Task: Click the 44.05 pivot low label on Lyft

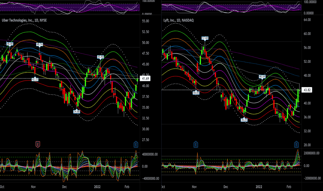Action: (x=196, y=93)
